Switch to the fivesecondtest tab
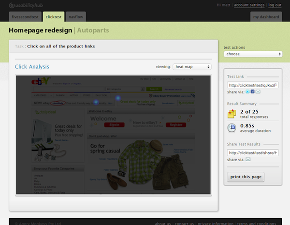290x225 pixels. 25,17
